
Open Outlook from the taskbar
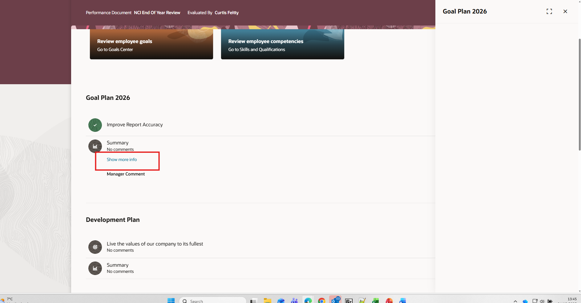click(335, 300)
